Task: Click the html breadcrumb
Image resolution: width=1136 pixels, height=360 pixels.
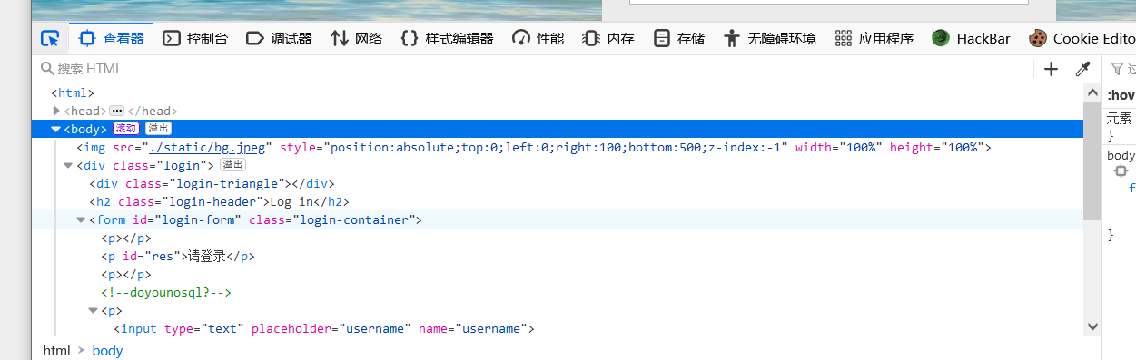Action: [56, 350]
